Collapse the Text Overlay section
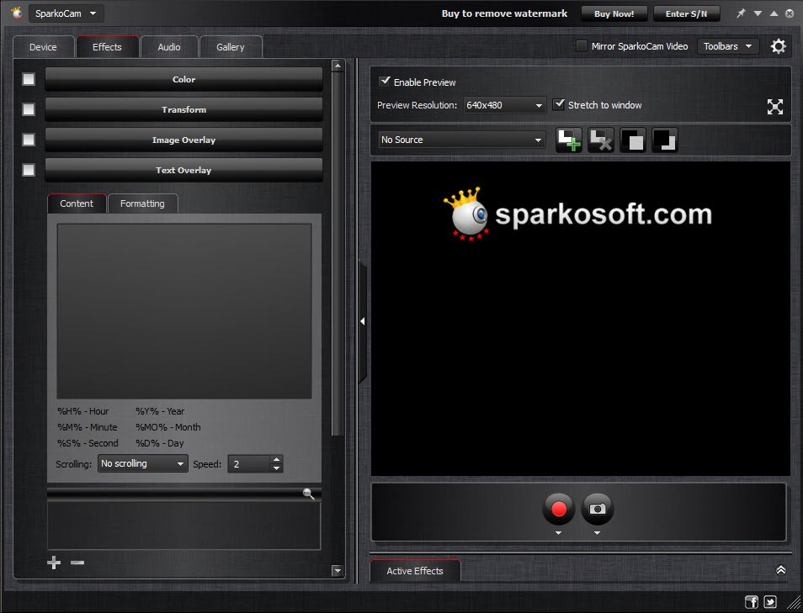The width and height of the screenshot is (803, 613). pos(183,170)
